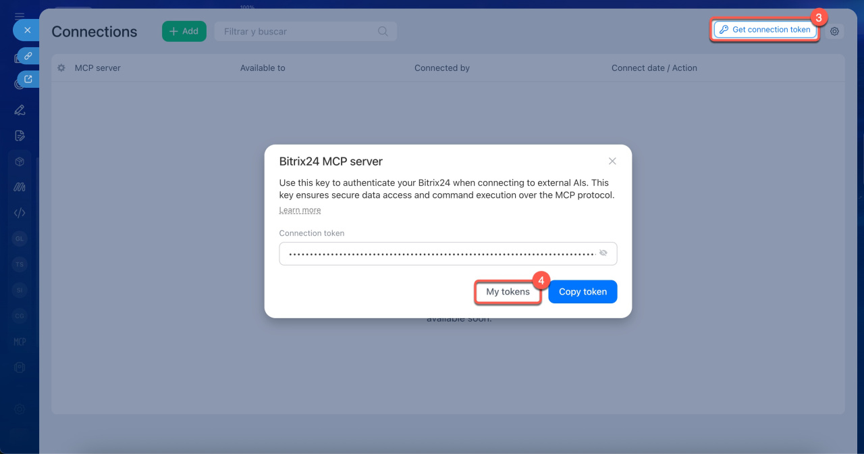
Task: Open My tokens list
Action: coord(508,292)
